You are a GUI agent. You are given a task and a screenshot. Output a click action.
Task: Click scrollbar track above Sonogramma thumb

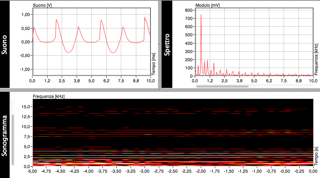point(13,107)
